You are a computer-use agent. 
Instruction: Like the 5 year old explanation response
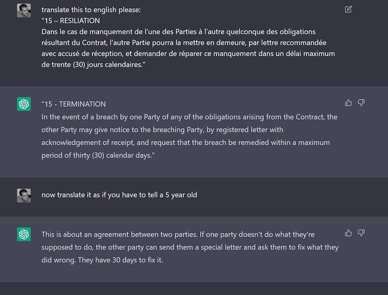pos(348,233)
